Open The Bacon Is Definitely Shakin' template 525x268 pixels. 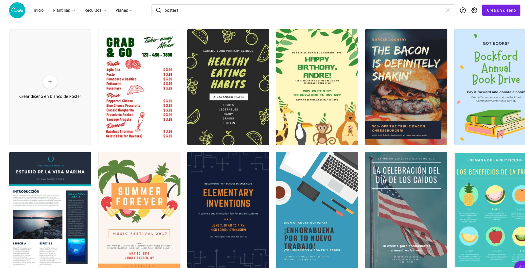(406, 87)
